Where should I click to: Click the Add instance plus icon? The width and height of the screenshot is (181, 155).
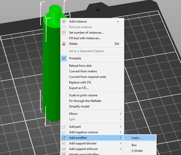(64, 21)
